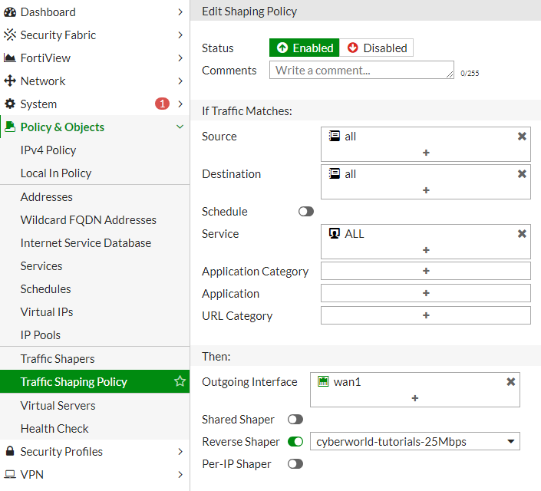Add a URL Category entry
This screenshot has height=491, width=541.
(x=426, y=315)
